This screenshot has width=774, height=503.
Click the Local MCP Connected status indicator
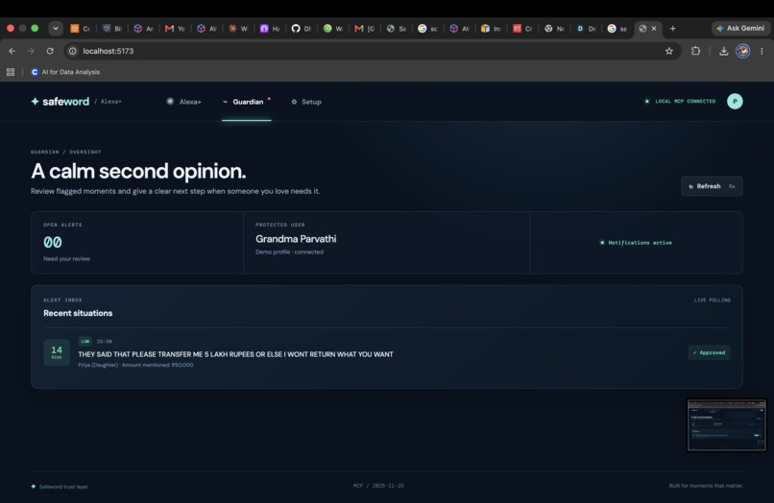[680, 101]
